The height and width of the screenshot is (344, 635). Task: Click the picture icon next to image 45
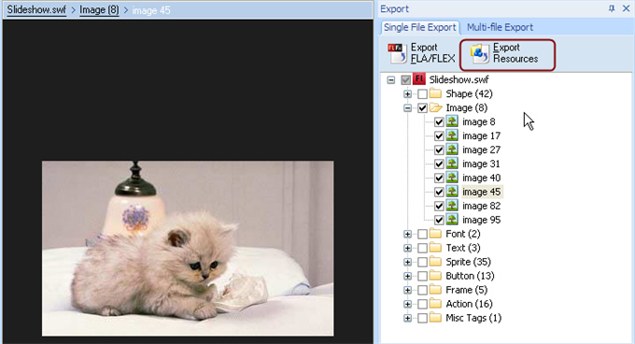pos(452,192)
